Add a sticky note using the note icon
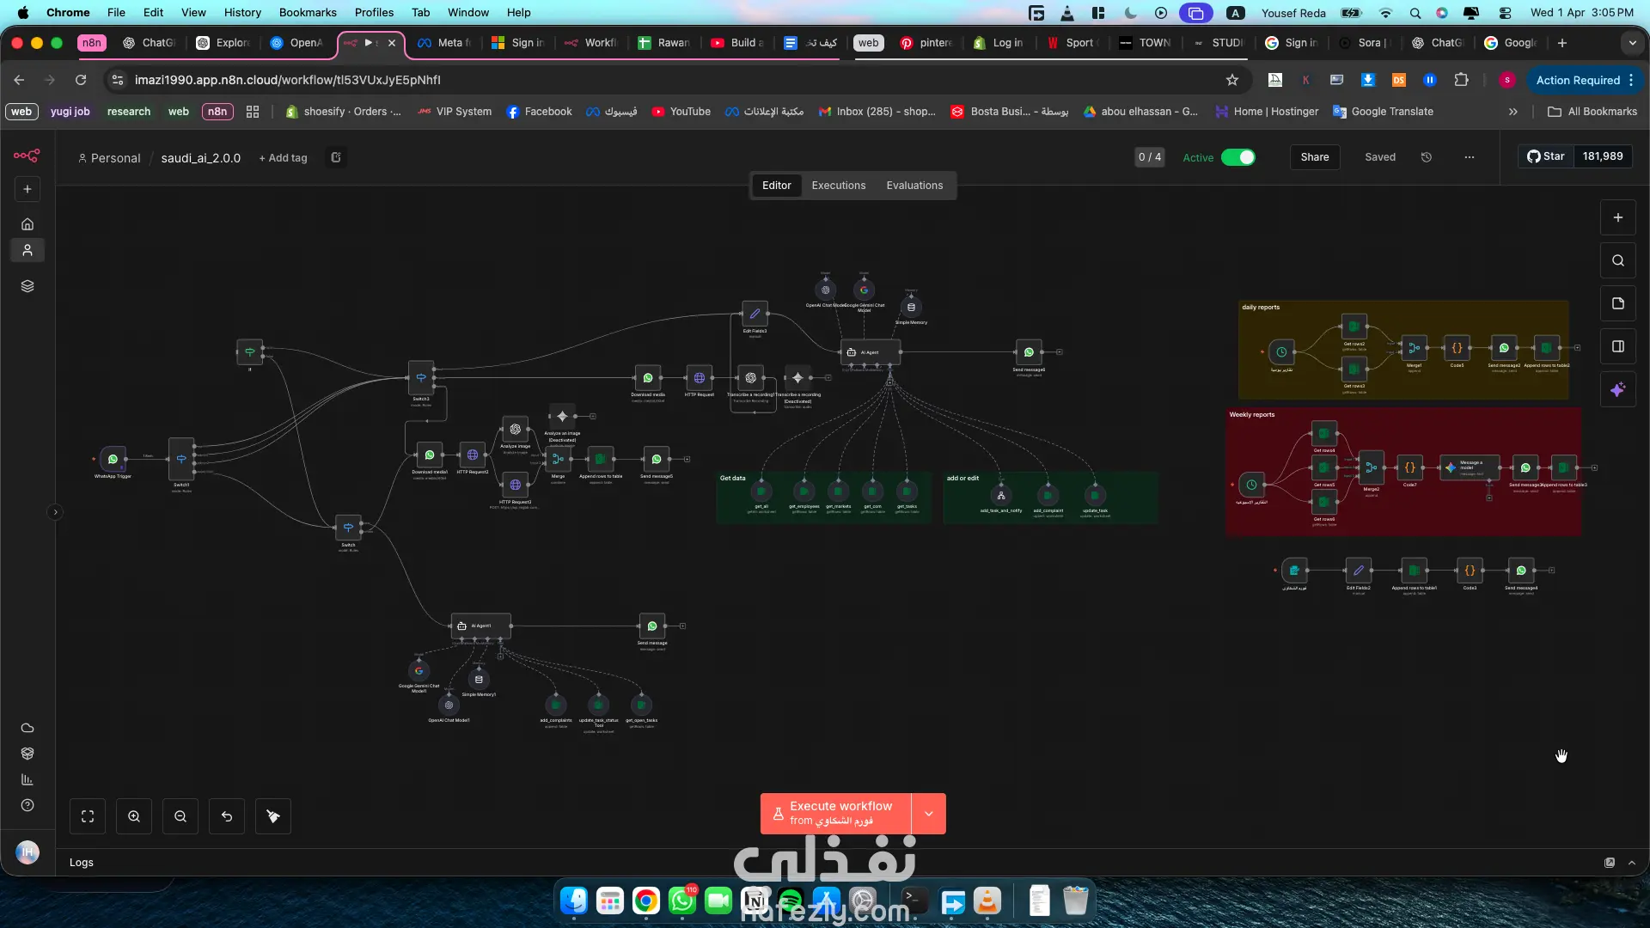This screenshot has height=928, width=1650. click(x=1618, y=303)
